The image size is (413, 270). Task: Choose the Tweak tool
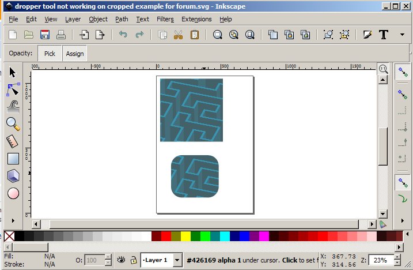coord(13,106)
